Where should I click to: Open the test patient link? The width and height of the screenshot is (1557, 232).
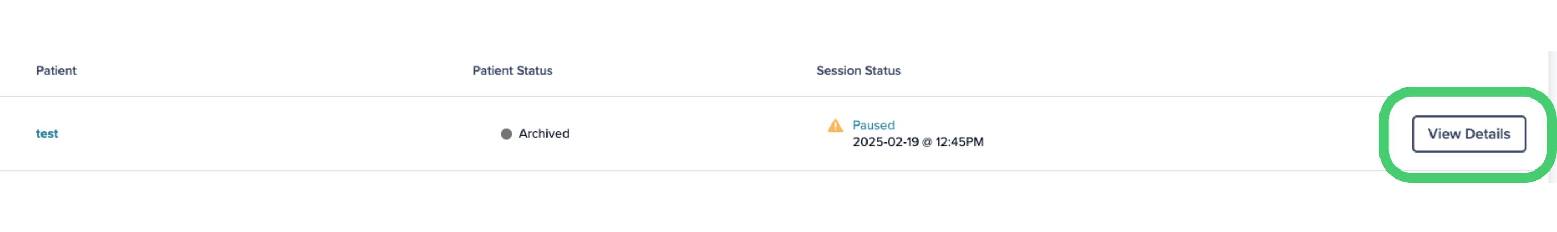click(x=47, y=134)
